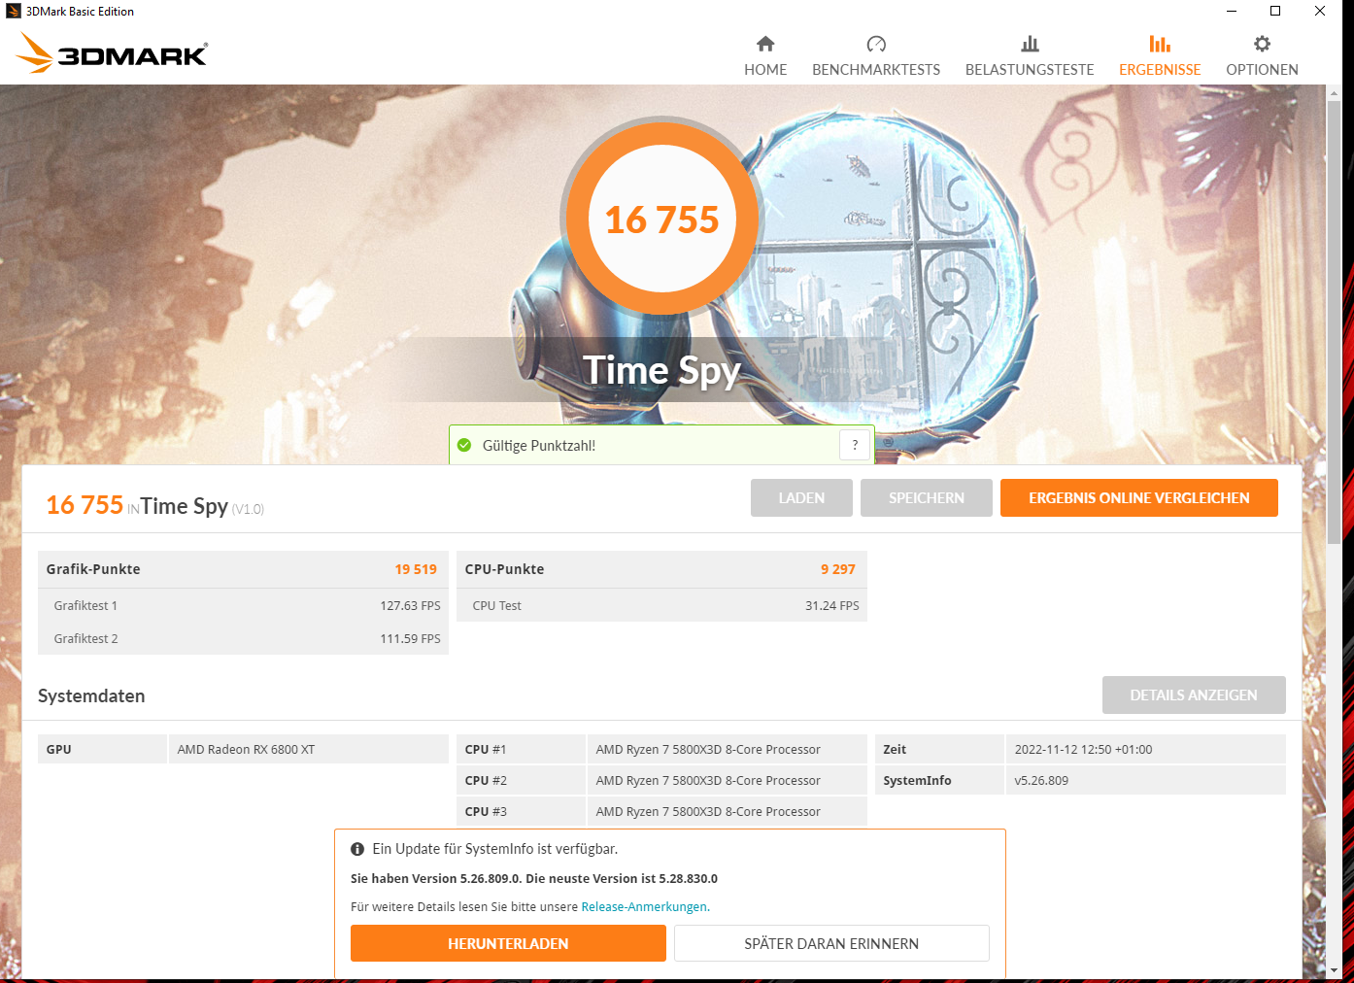Viewport: 1354px width, 983px height.
Task: Click the 3DMark title bar app icon
Action: click(14, 12)
